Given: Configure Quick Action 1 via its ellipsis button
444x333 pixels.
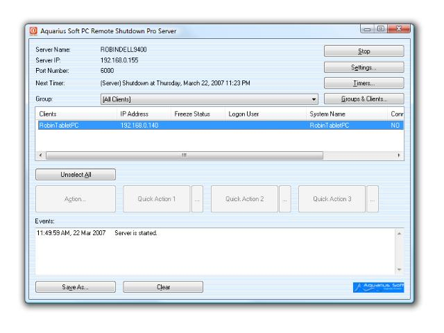Looking at the screenshot, I should click(x=197, y=199).
